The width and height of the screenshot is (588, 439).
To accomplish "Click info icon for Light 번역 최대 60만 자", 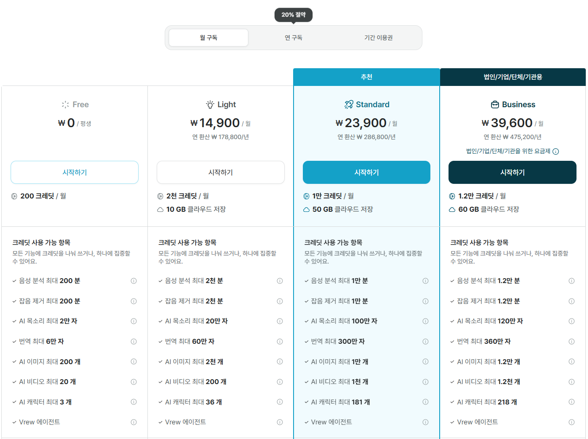I will [280, 342].
